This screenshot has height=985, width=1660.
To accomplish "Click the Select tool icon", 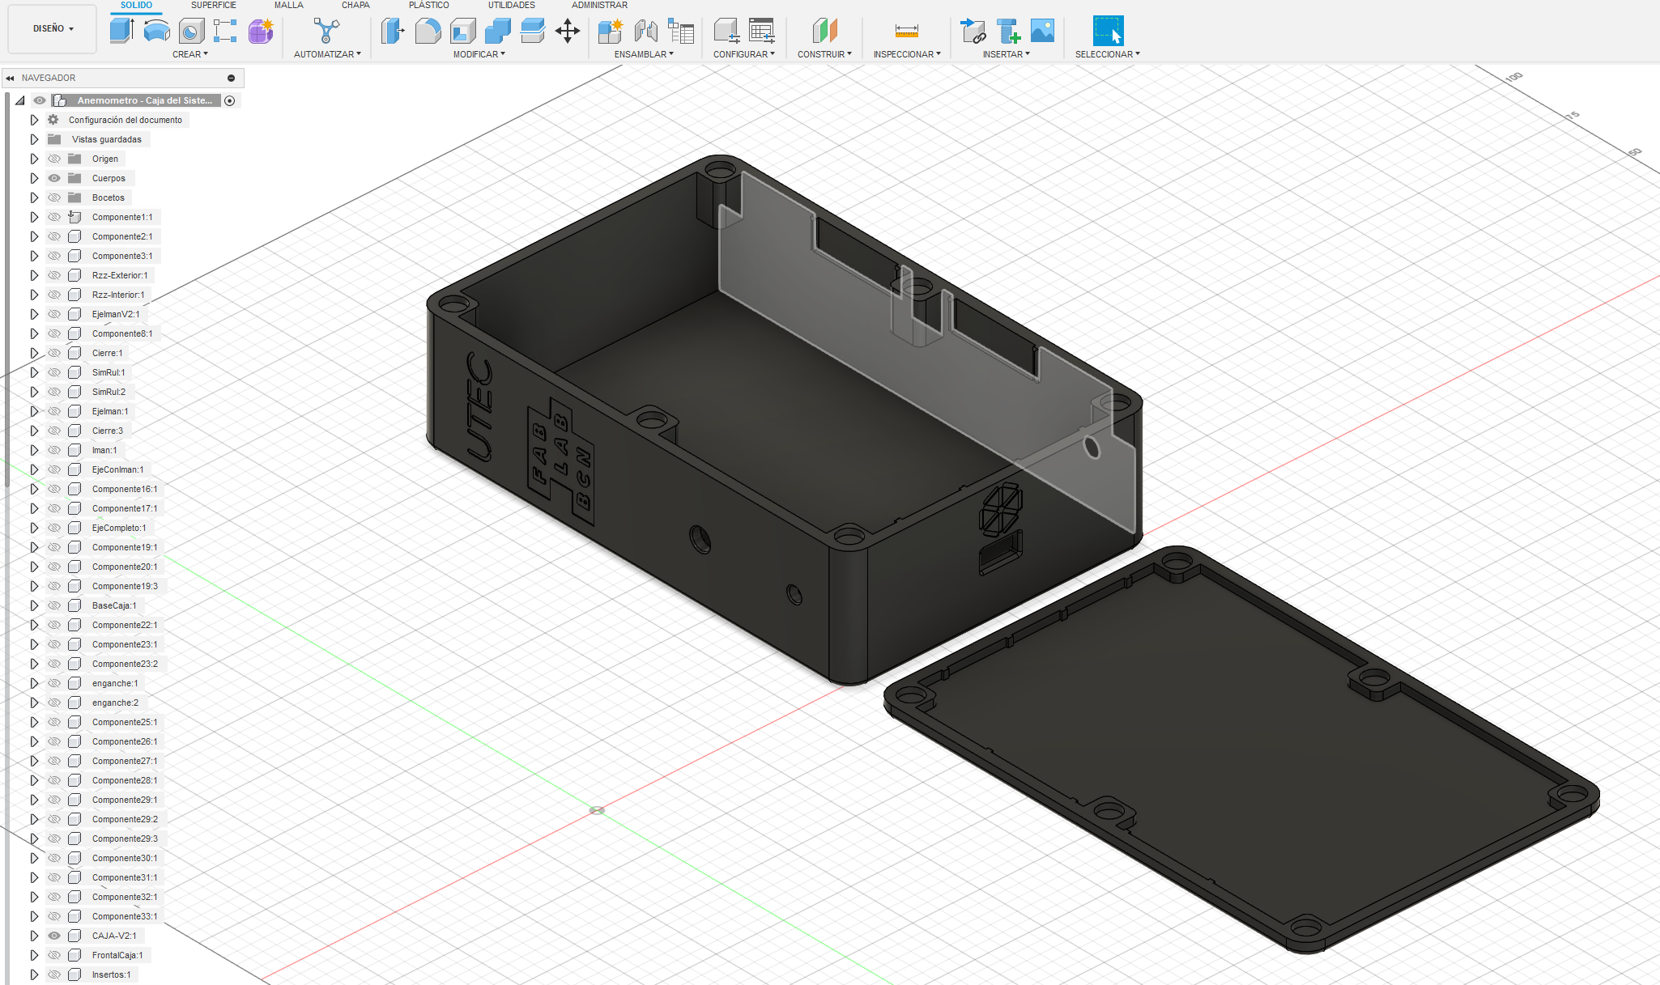I will tap(1108, 31).
